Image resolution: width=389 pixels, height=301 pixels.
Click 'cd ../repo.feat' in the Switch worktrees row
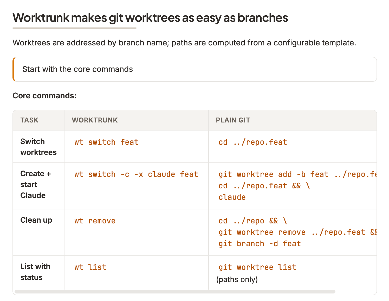pyautogui.click(x=252, y=142)
